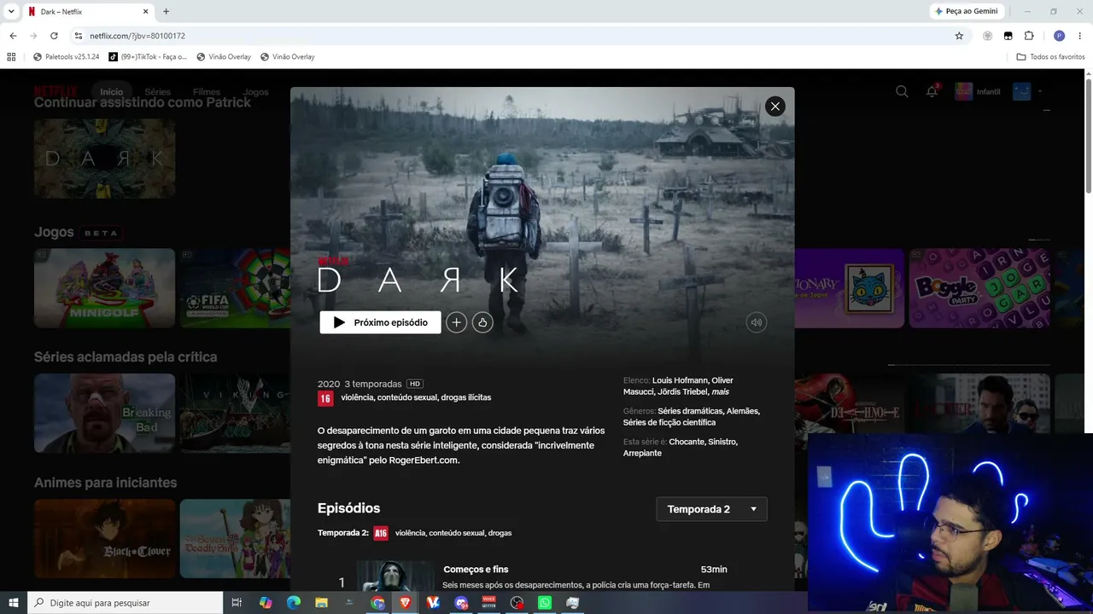Open the TikTok bookmark
Viewport: 1093px width, 614px height.
[x=147, y=57]
